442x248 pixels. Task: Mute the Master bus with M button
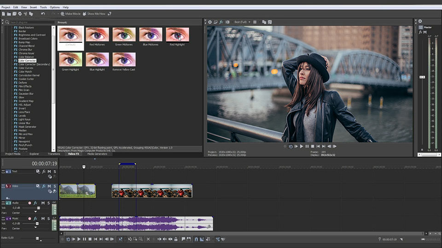(425, 32)
